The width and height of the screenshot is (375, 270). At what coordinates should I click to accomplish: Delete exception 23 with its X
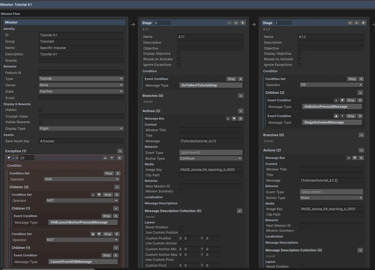119,158
